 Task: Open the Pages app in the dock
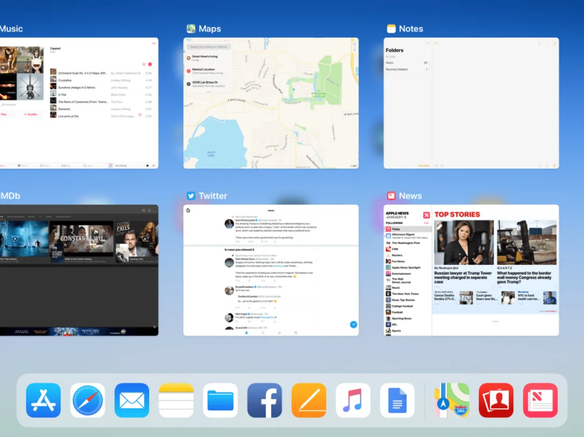click(x=309, y=400)
